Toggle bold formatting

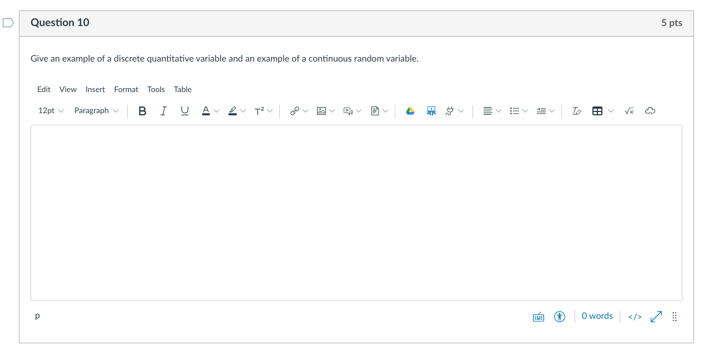click(x=142, y=111)
